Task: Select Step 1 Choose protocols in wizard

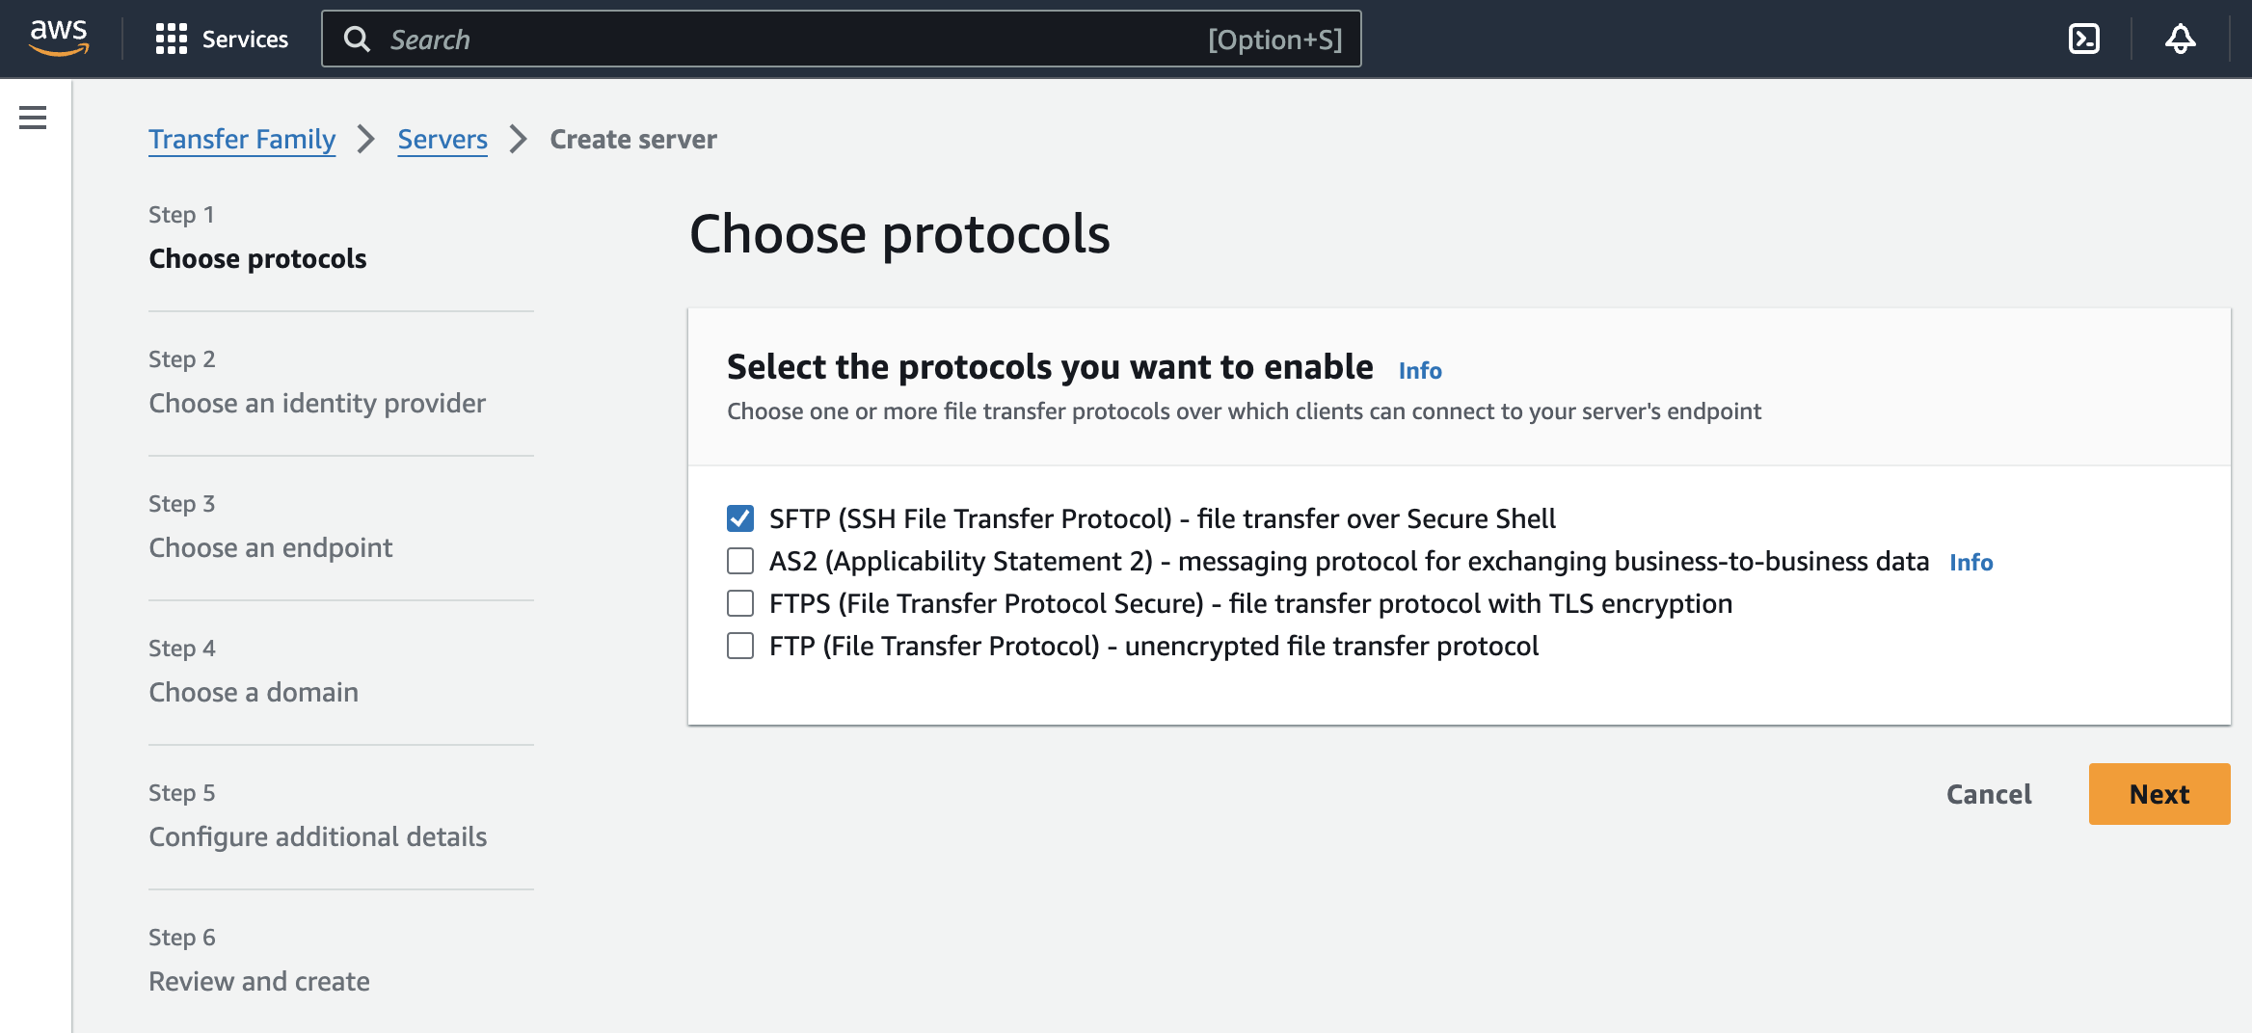Action: (x=257, y=258)
